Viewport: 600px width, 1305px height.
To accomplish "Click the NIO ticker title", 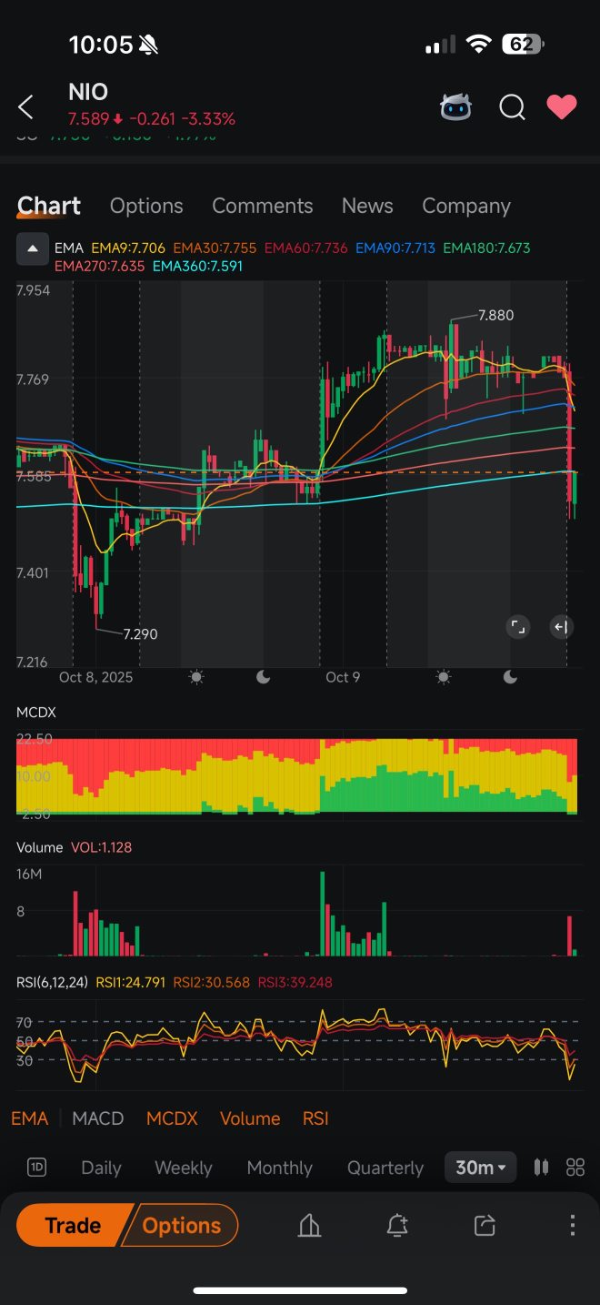I will [88, 92].
